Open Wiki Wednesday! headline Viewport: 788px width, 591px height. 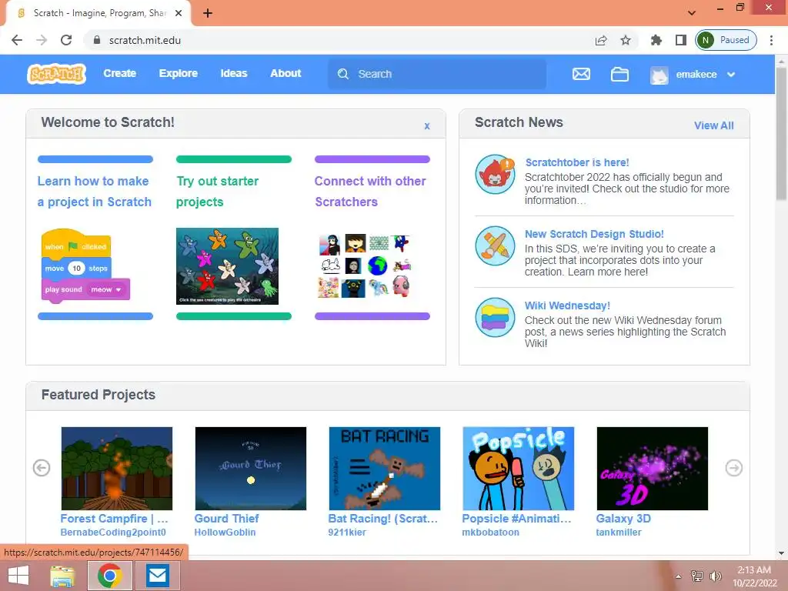(x=567, y=306)
